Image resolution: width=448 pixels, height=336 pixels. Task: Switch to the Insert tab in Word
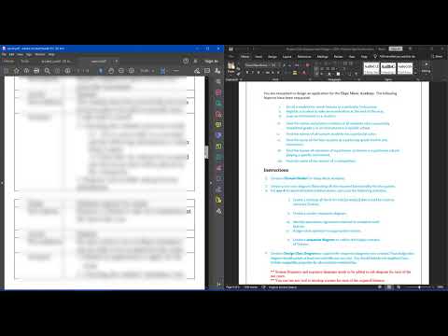click(x=259, y=57)
